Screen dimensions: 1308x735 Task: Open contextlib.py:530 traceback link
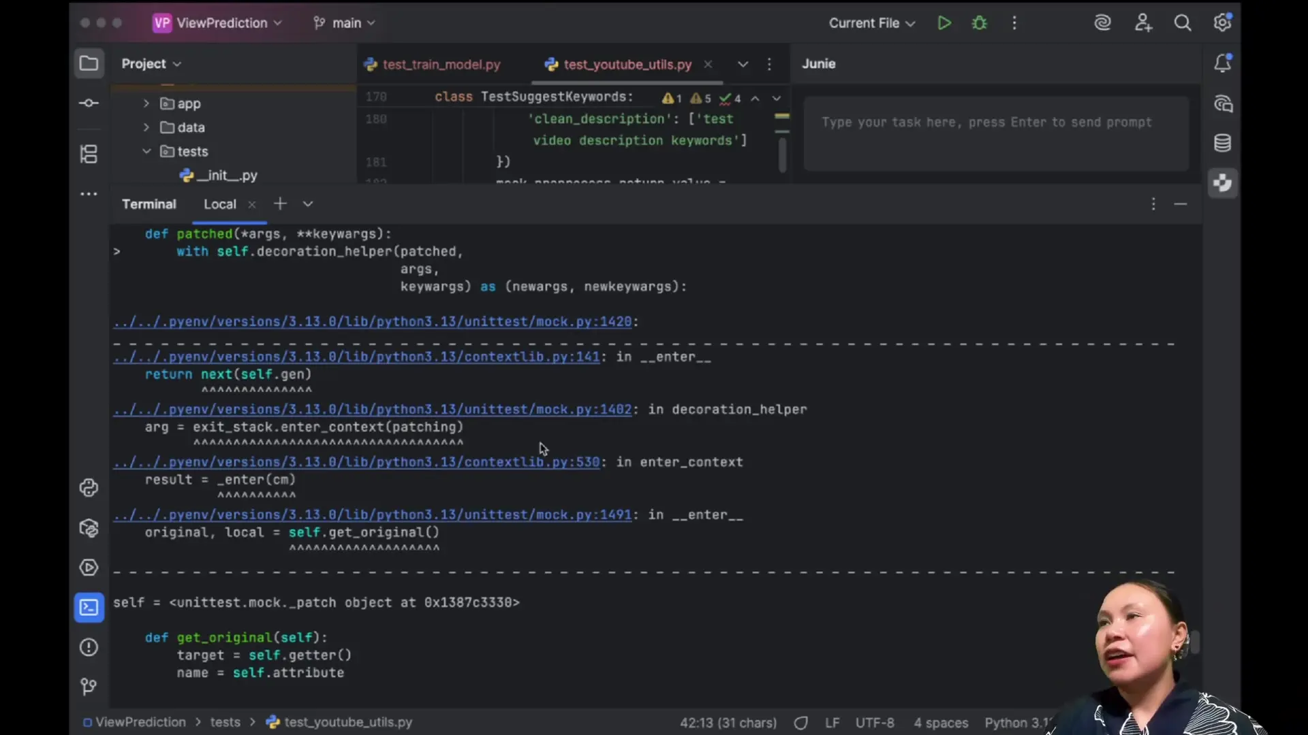pos(356,462)
